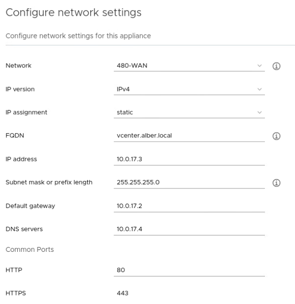
Task: Click the subnet mask field showing 255.255.255.0
Action: coord(189,182)
